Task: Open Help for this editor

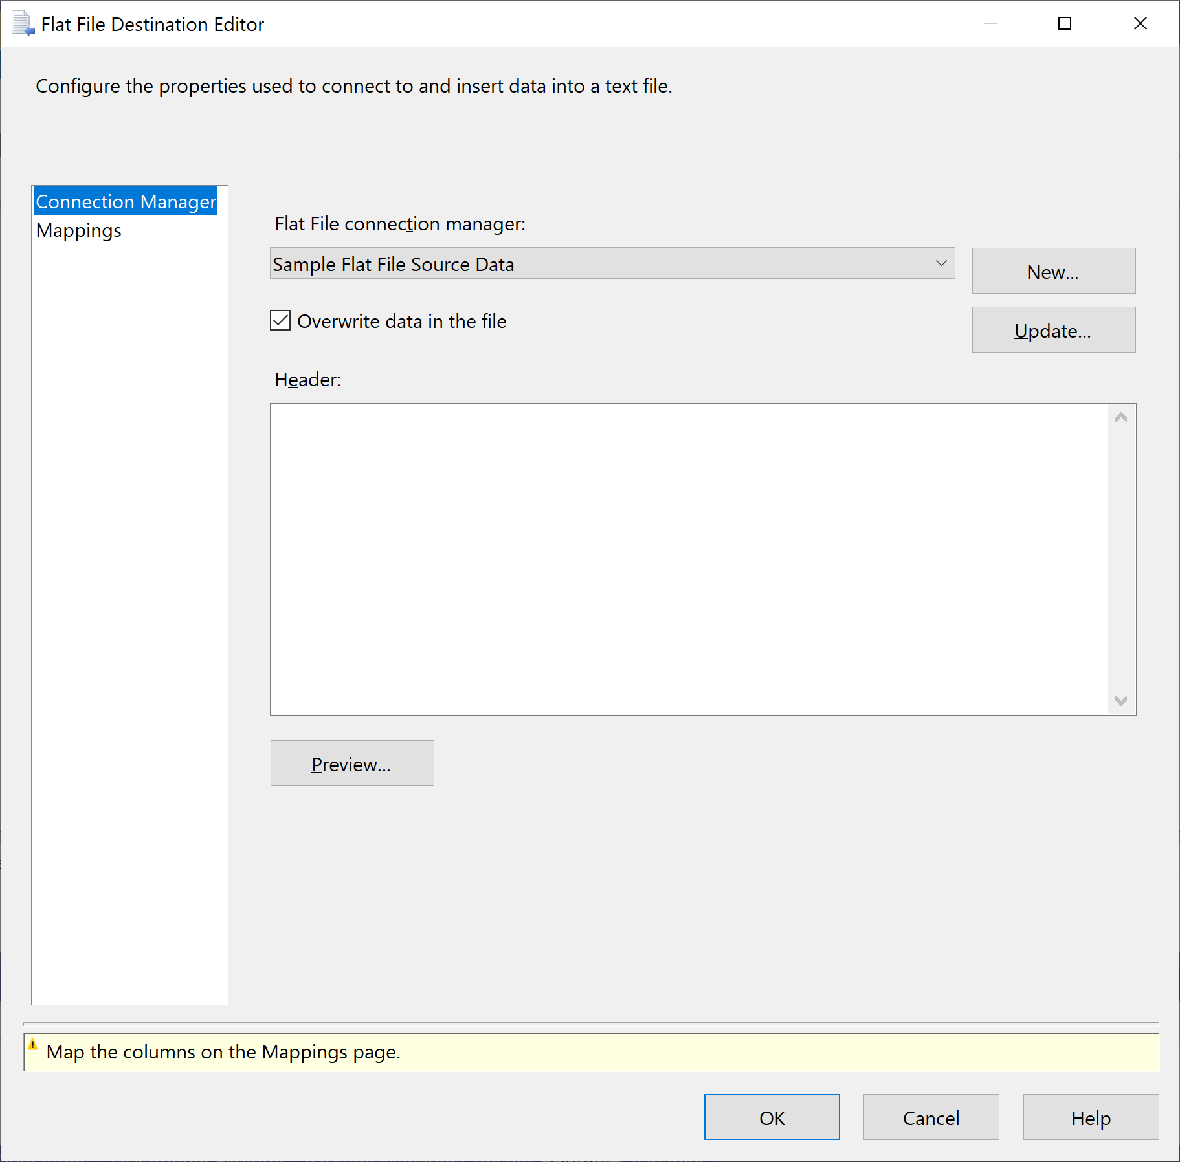Action: click(1090, 1117)
